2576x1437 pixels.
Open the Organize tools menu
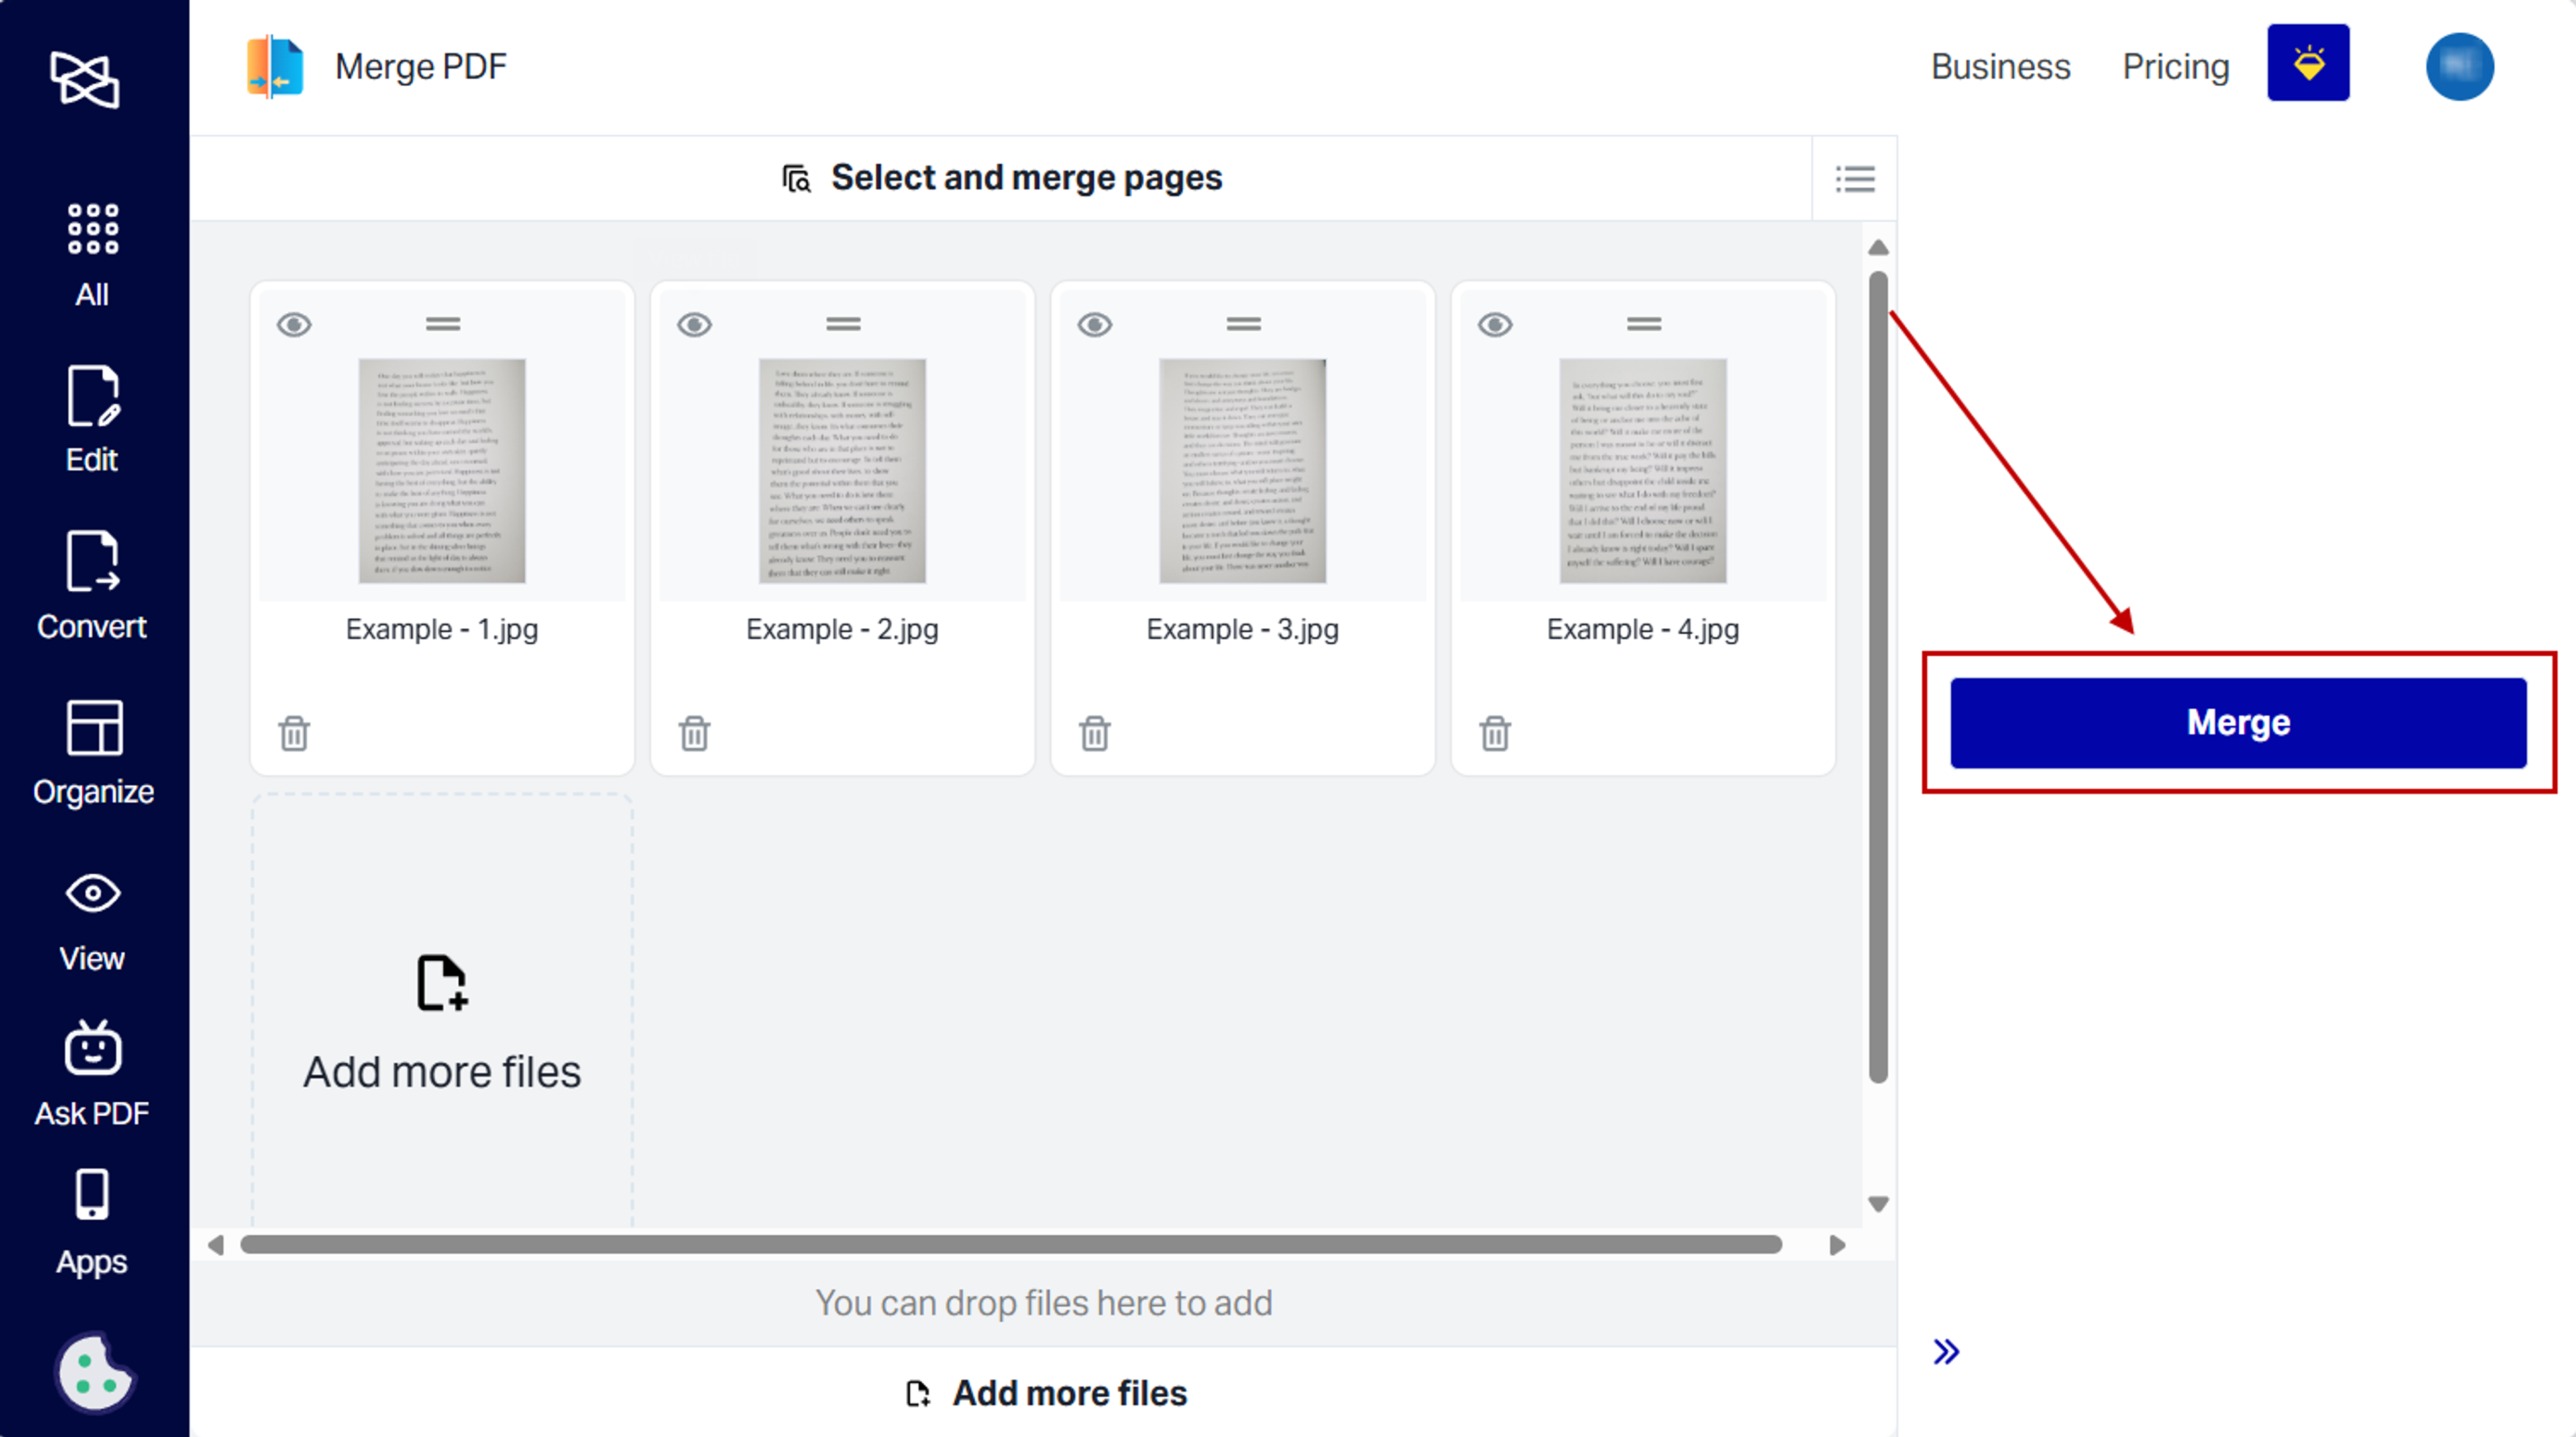tap(93, 752)
